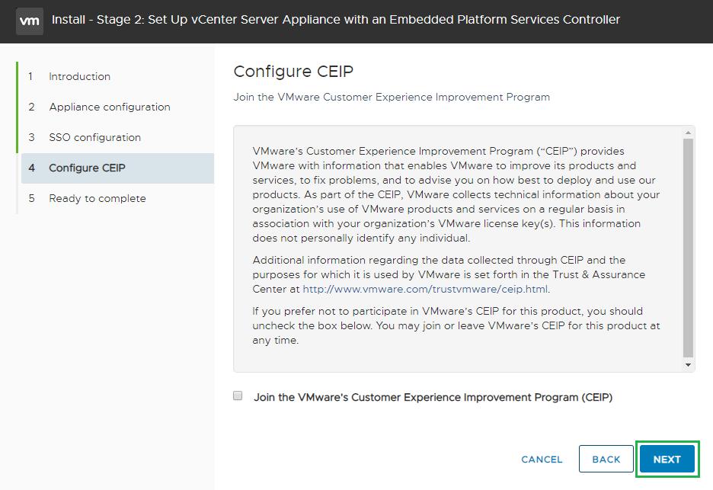
Task: Click the VMware vm logo
Action: pyautogui.click(x=29, y=20)
